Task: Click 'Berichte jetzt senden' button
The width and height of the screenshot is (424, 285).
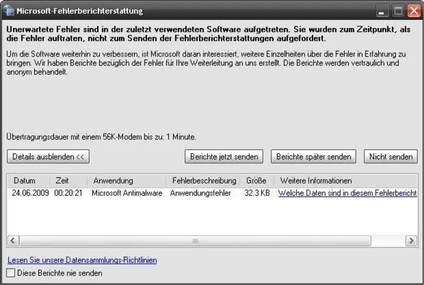Action: (x=224, y=157)
